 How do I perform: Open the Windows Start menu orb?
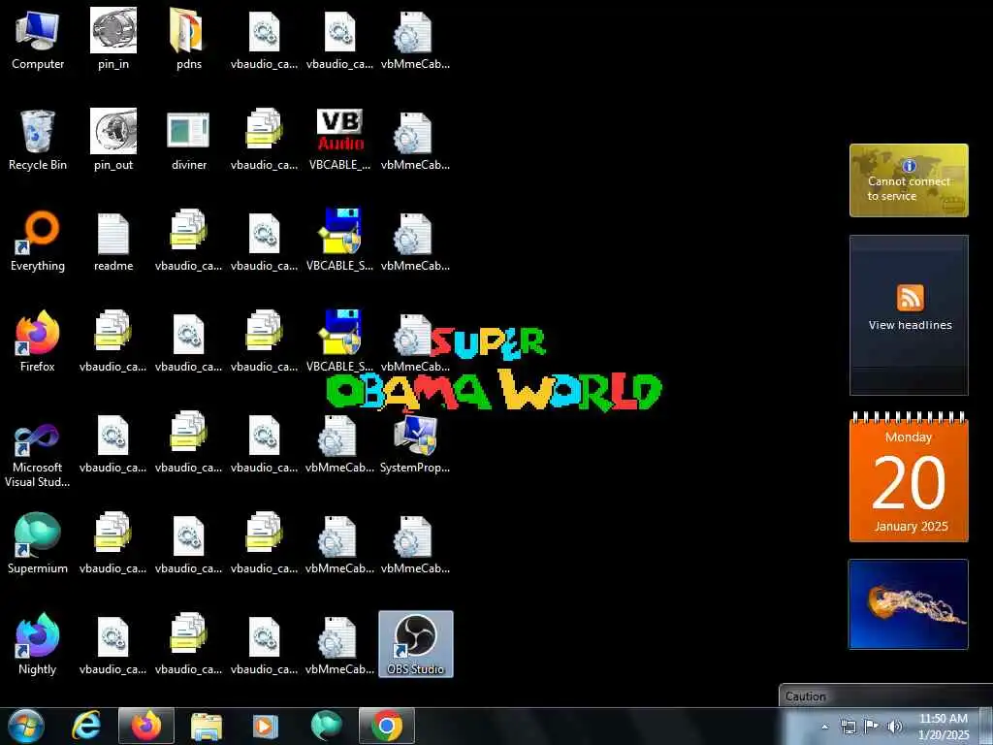pos(25,726)
